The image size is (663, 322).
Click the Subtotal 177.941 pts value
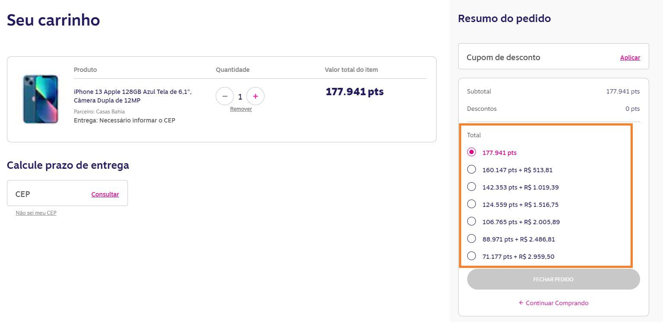click(x=623, y=91)
